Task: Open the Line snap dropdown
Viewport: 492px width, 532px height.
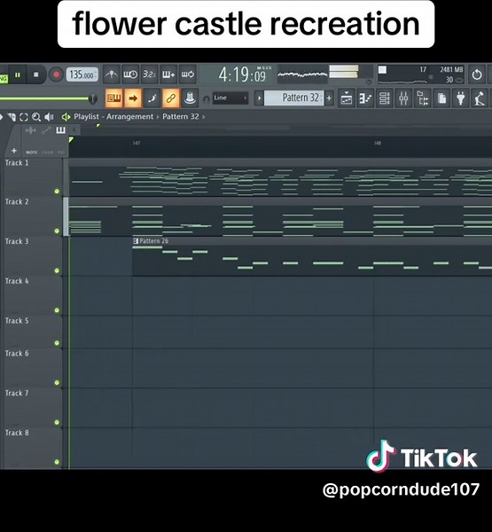Action: pos(230,98)
